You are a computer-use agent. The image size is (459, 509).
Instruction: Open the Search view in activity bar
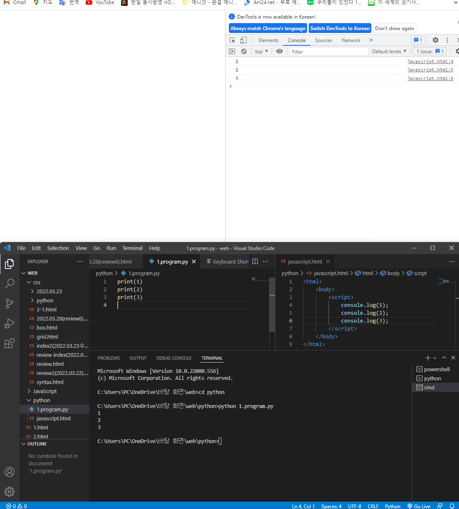pos(9,284)
